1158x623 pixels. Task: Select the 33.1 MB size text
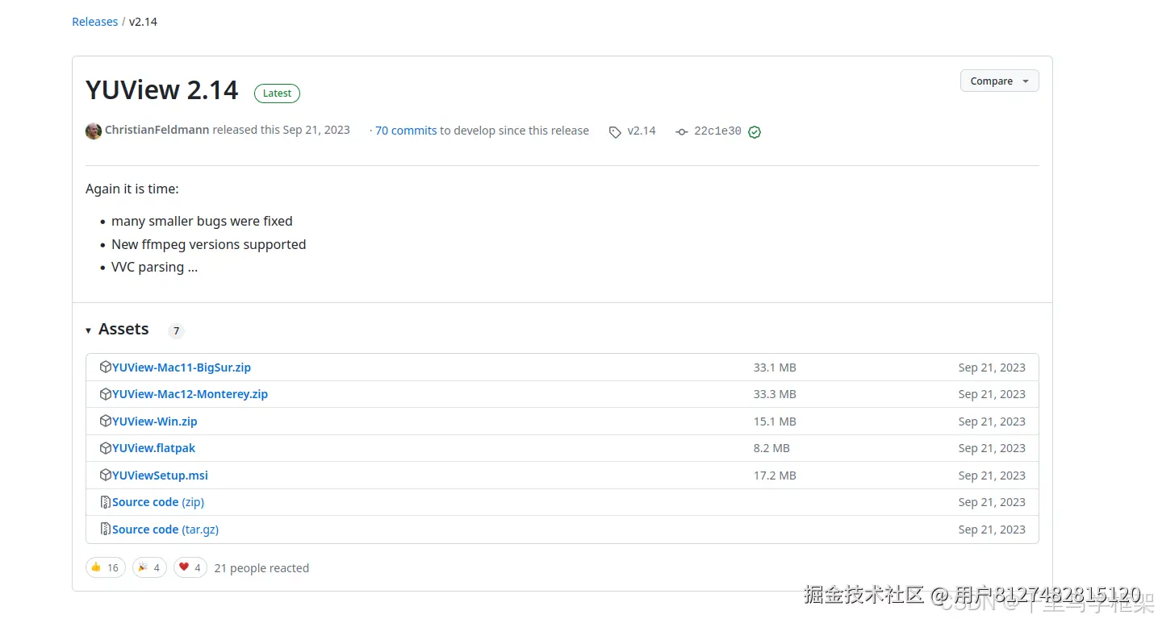[775, 368]
